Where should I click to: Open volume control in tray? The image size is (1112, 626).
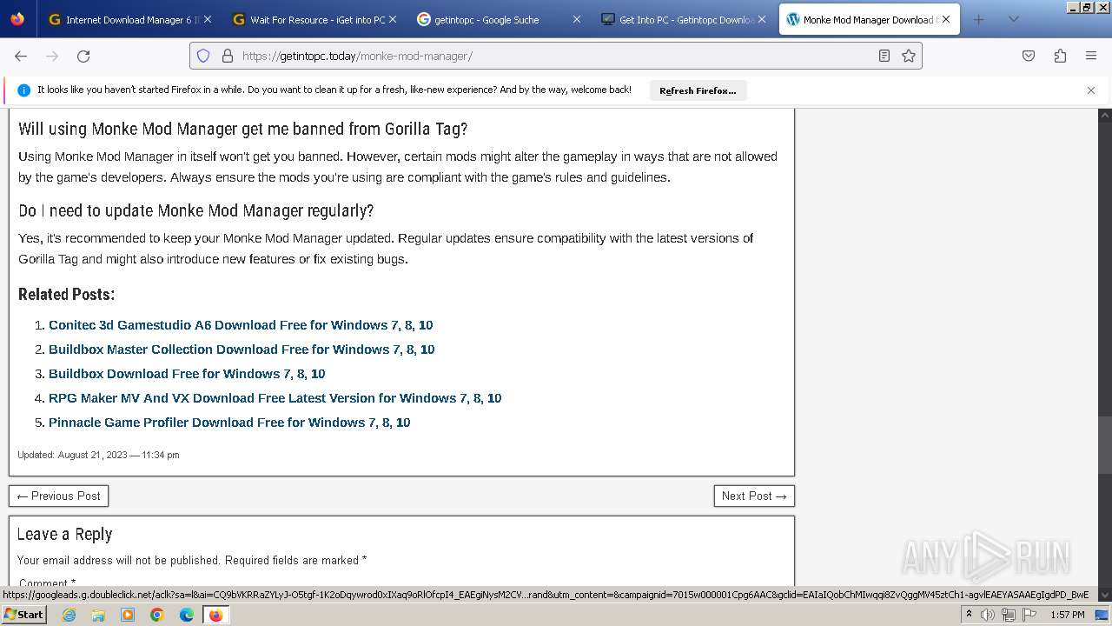click(988, 615)
